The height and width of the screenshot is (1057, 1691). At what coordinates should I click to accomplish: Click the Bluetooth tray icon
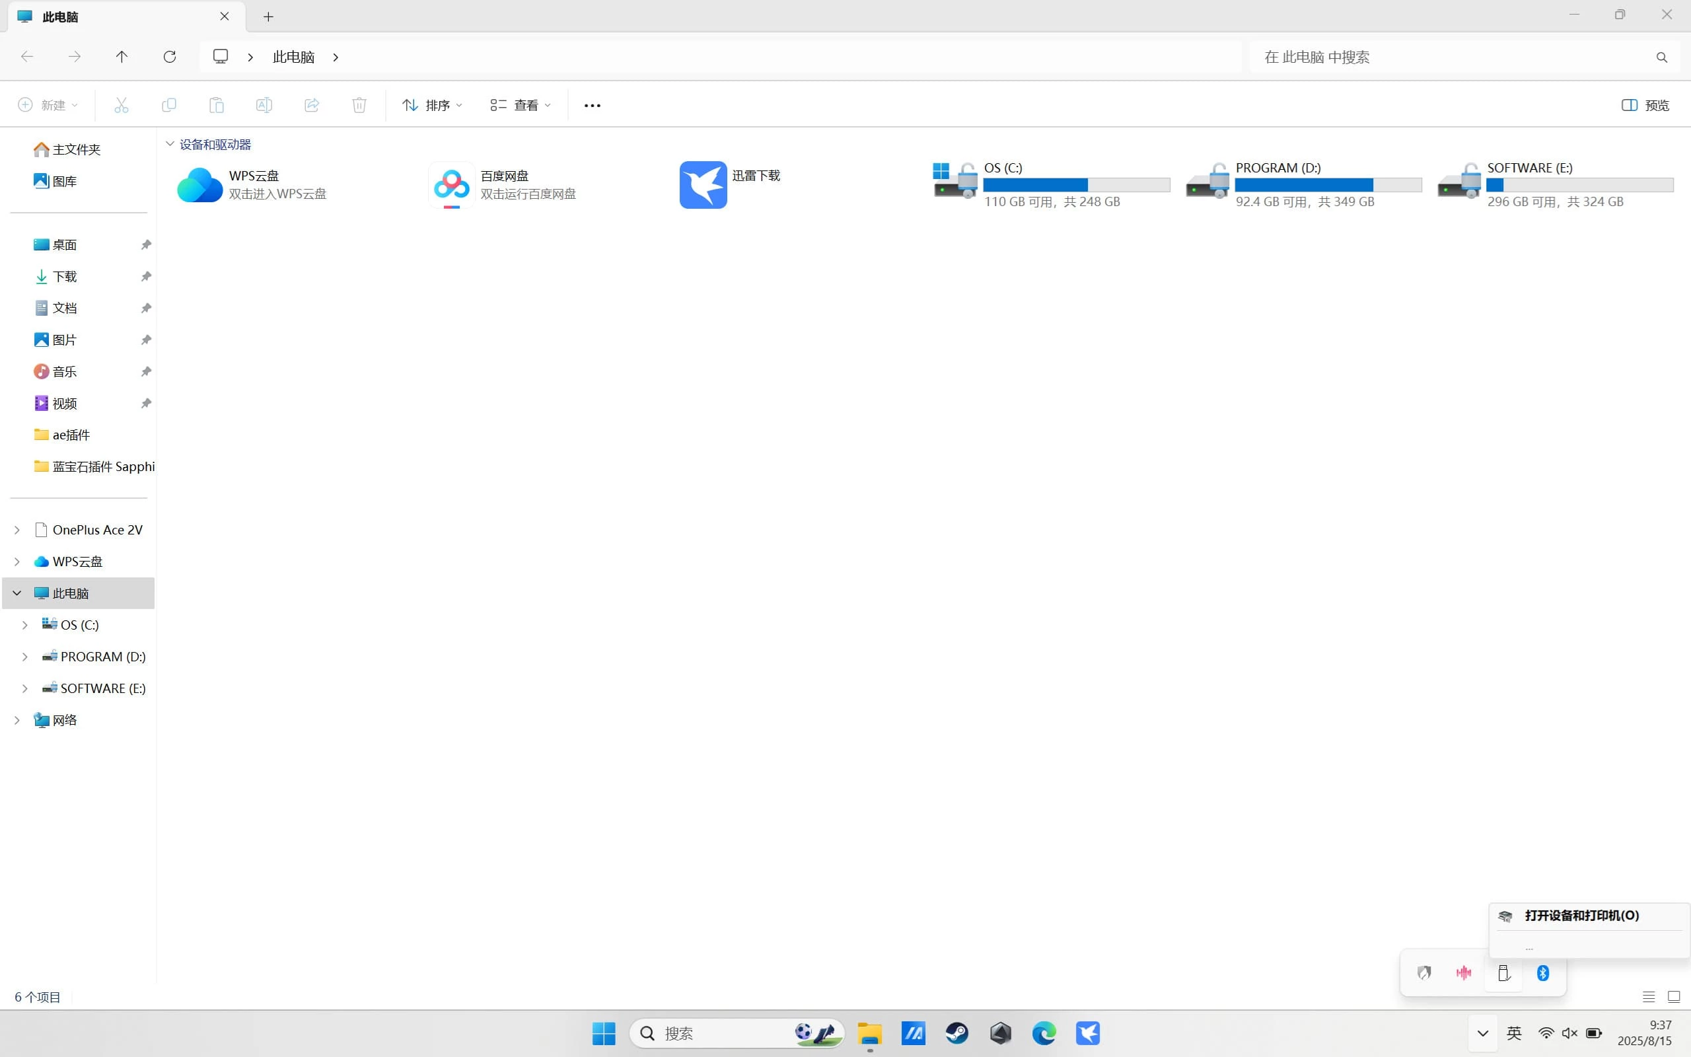(x=1543, y=972)
